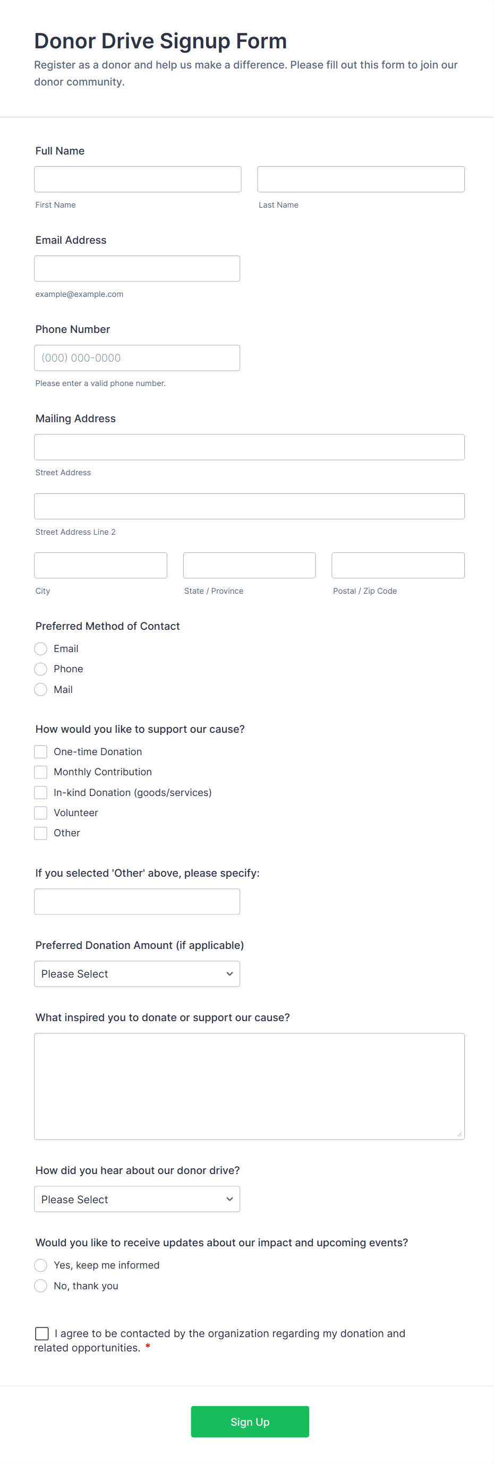Viewport: 494px width, 1464px height.
Task: Expand the 'How did you hear' dropdown
Action: 137,1198
